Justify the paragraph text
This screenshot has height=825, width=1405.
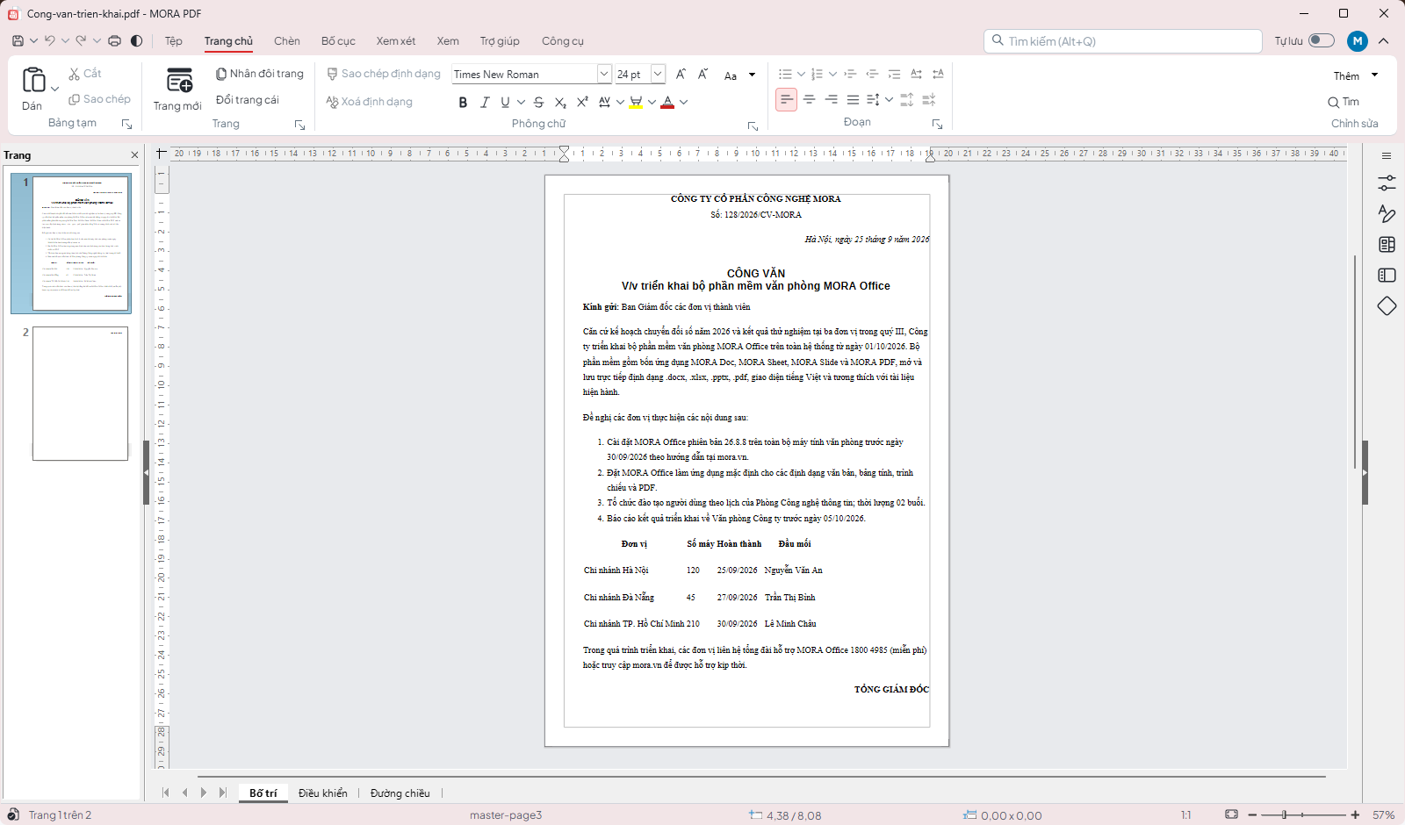tap(853, 100)
